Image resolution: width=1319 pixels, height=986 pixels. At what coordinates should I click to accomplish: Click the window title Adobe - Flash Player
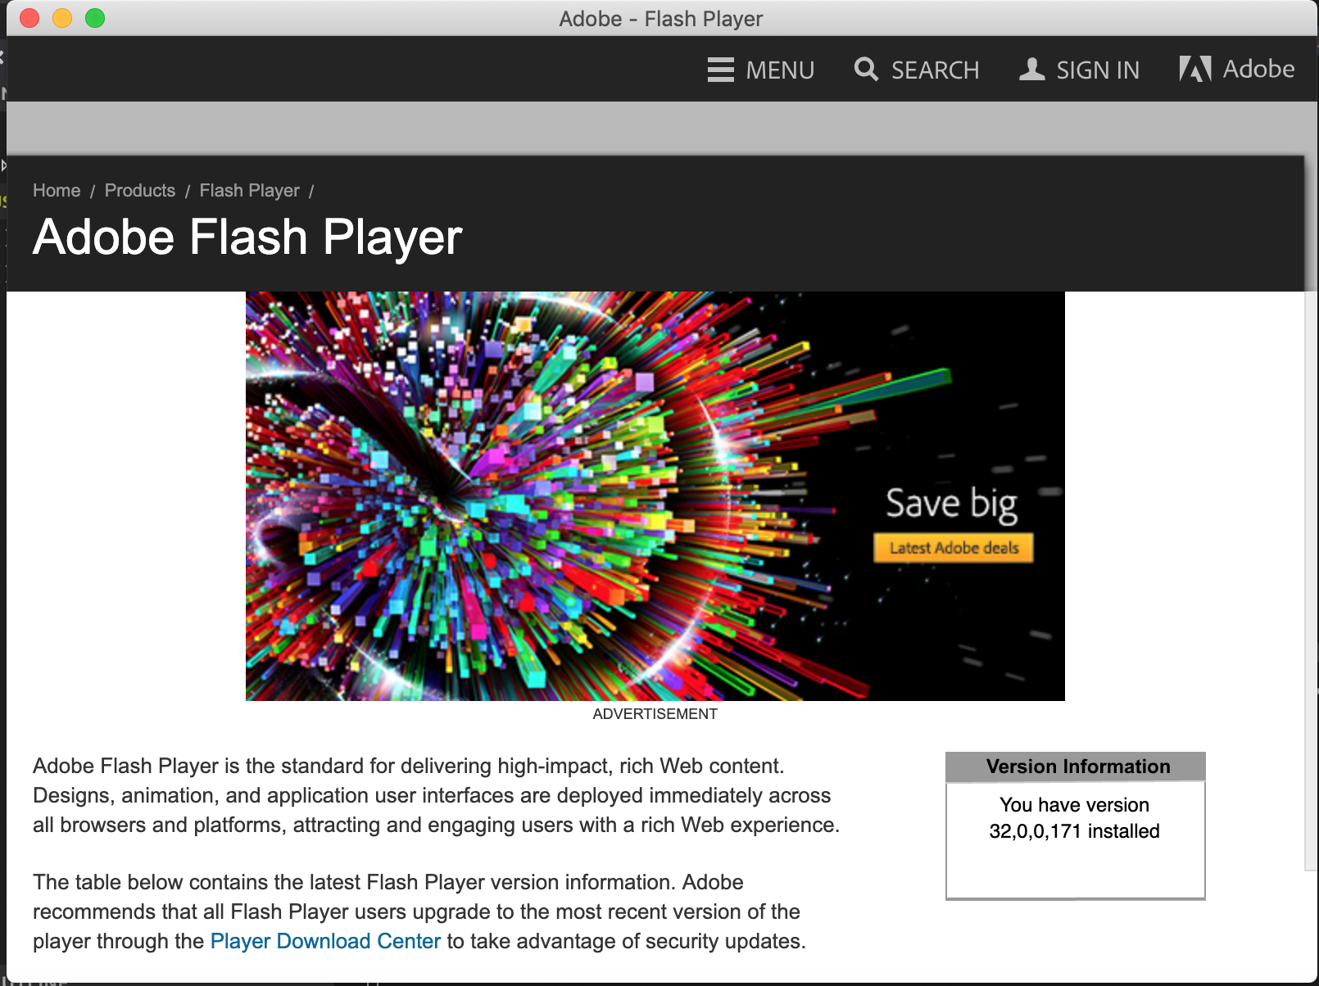[661, 19]
